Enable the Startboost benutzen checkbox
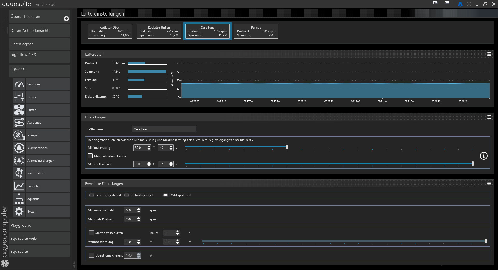The height and width of the screenshot is (270, 498). 92,233
